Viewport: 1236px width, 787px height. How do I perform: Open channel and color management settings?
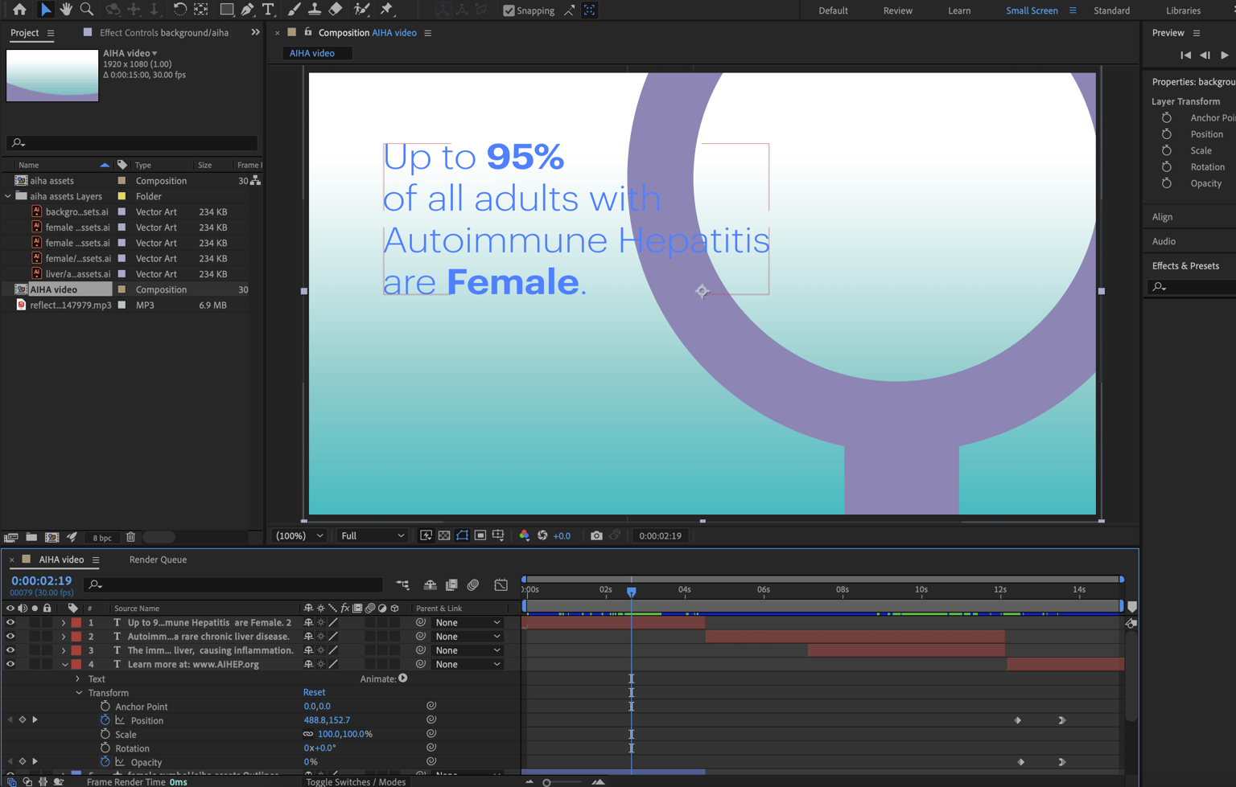pyautogui.click(x=525, y=535)
